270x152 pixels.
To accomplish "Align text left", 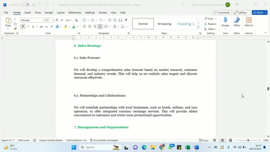I will pos(84,27).
